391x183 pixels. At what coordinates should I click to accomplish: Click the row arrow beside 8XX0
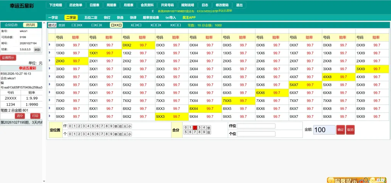(x=49, y=108)
